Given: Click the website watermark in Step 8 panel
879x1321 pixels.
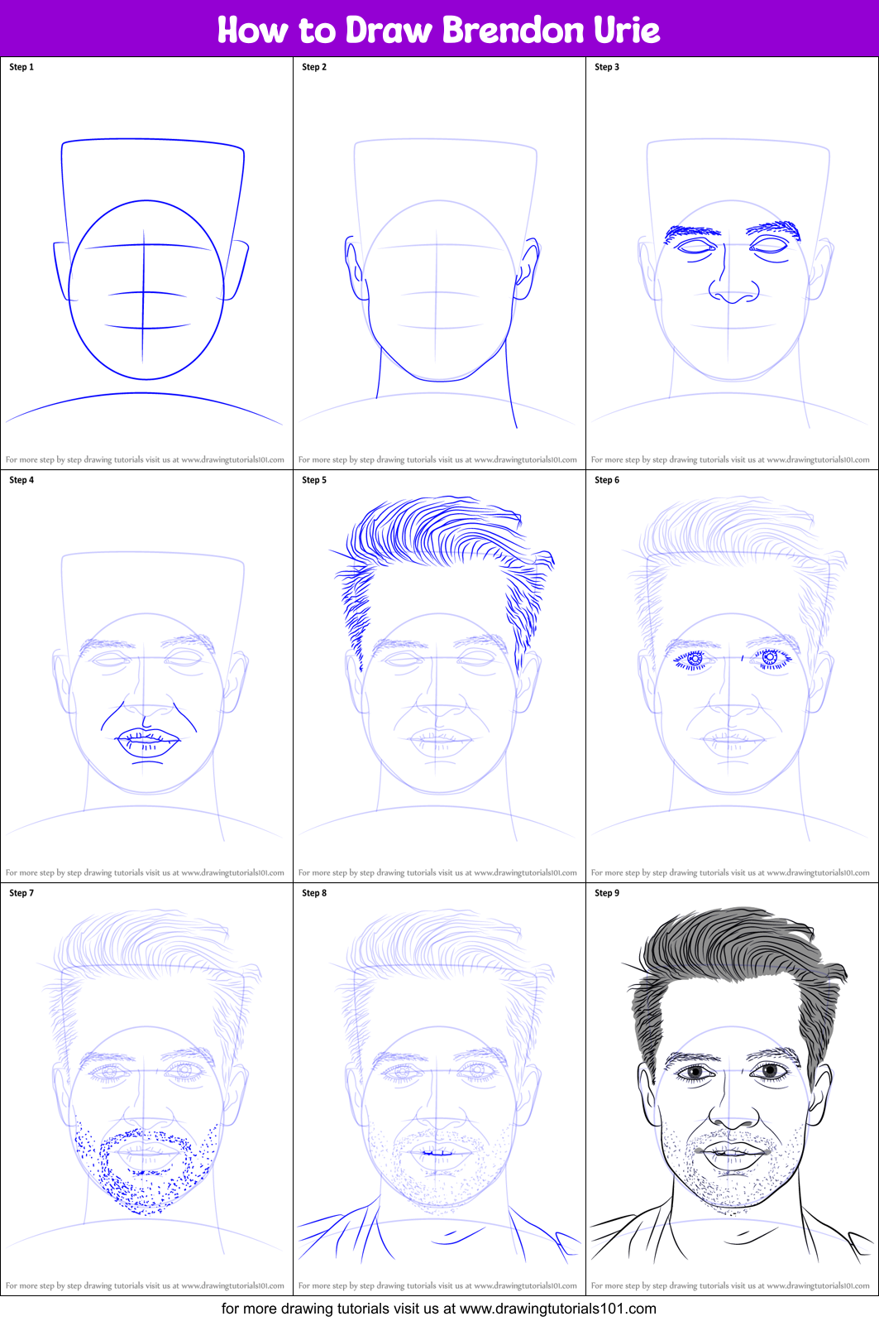Looking at the screenshot, I should (438, 1285).
